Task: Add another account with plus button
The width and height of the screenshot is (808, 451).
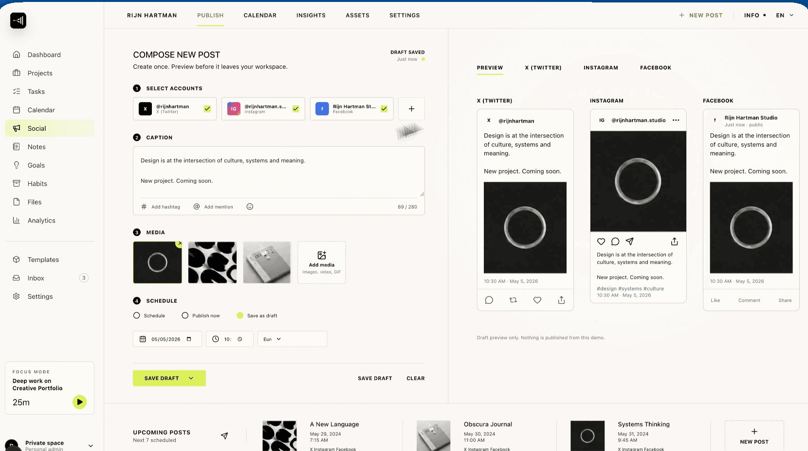Action: 411,109
